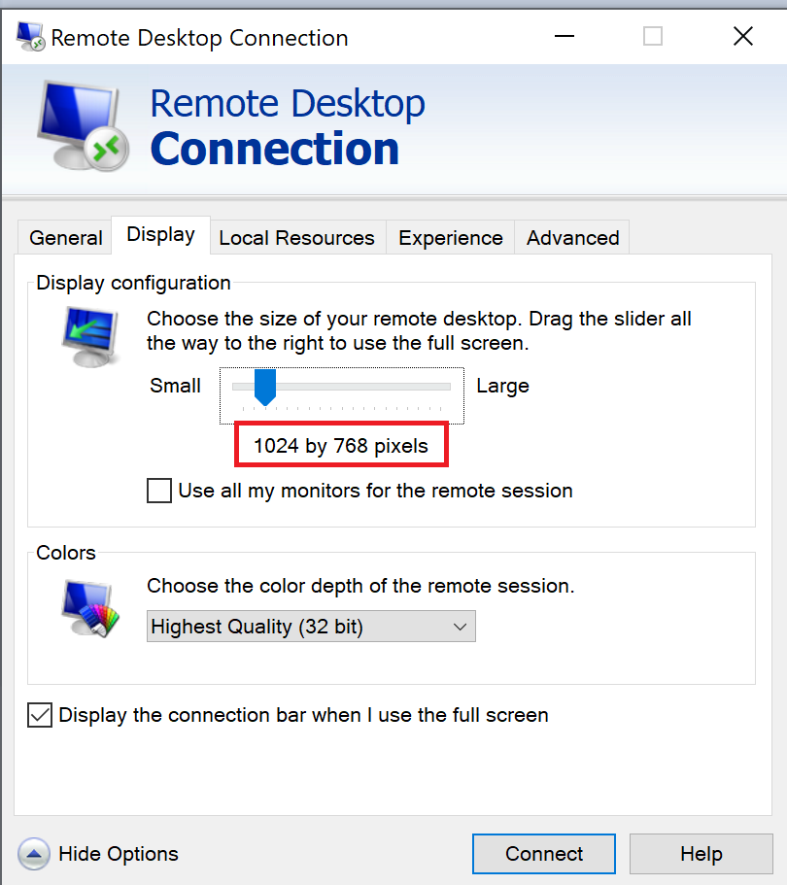Enable using all monitors for remote session

[x=158, y=491]
